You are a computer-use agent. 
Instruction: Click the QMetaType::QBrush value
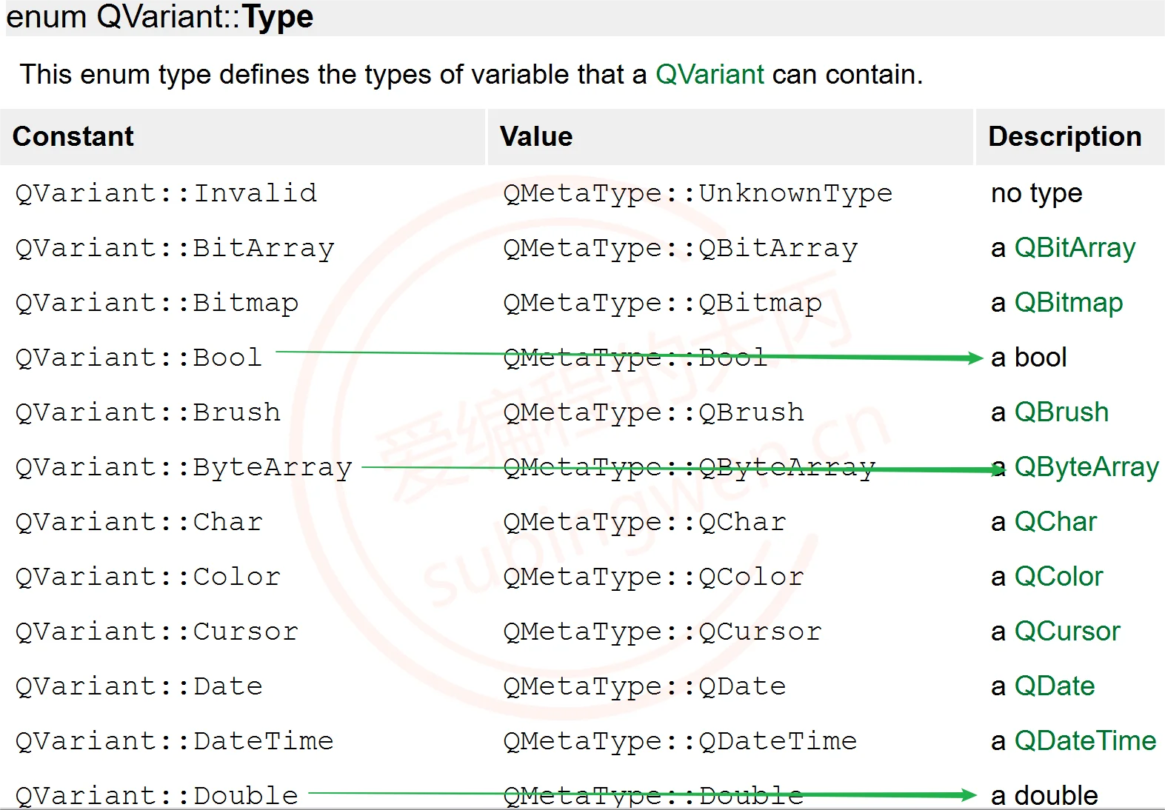pyautogui.click(x=654, y=412)
